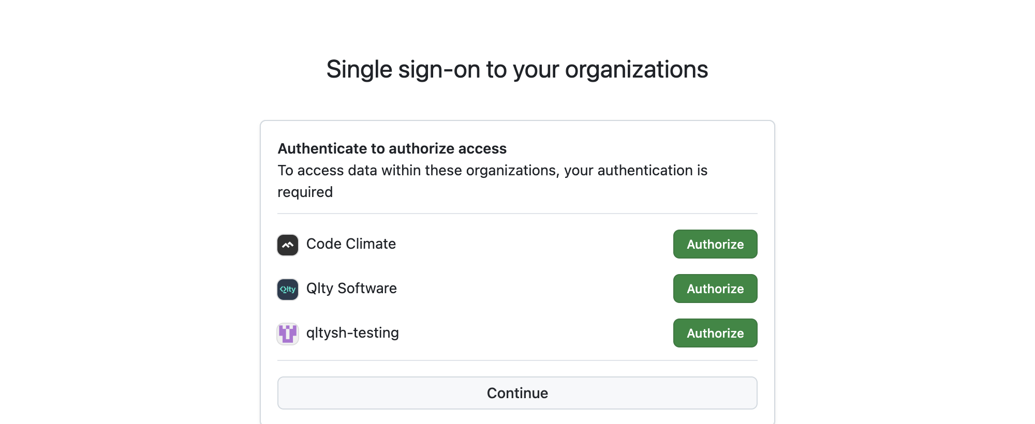Click the bottom Authorize button in the list
The width and height of the screenshot is (1035, 424).
pos(715,333)
